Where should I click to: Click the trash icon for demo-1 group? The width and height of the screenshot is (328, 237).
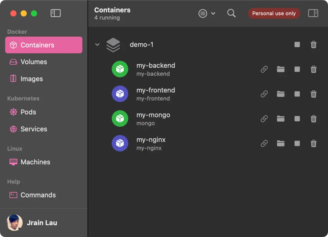[x=313, y=45]
